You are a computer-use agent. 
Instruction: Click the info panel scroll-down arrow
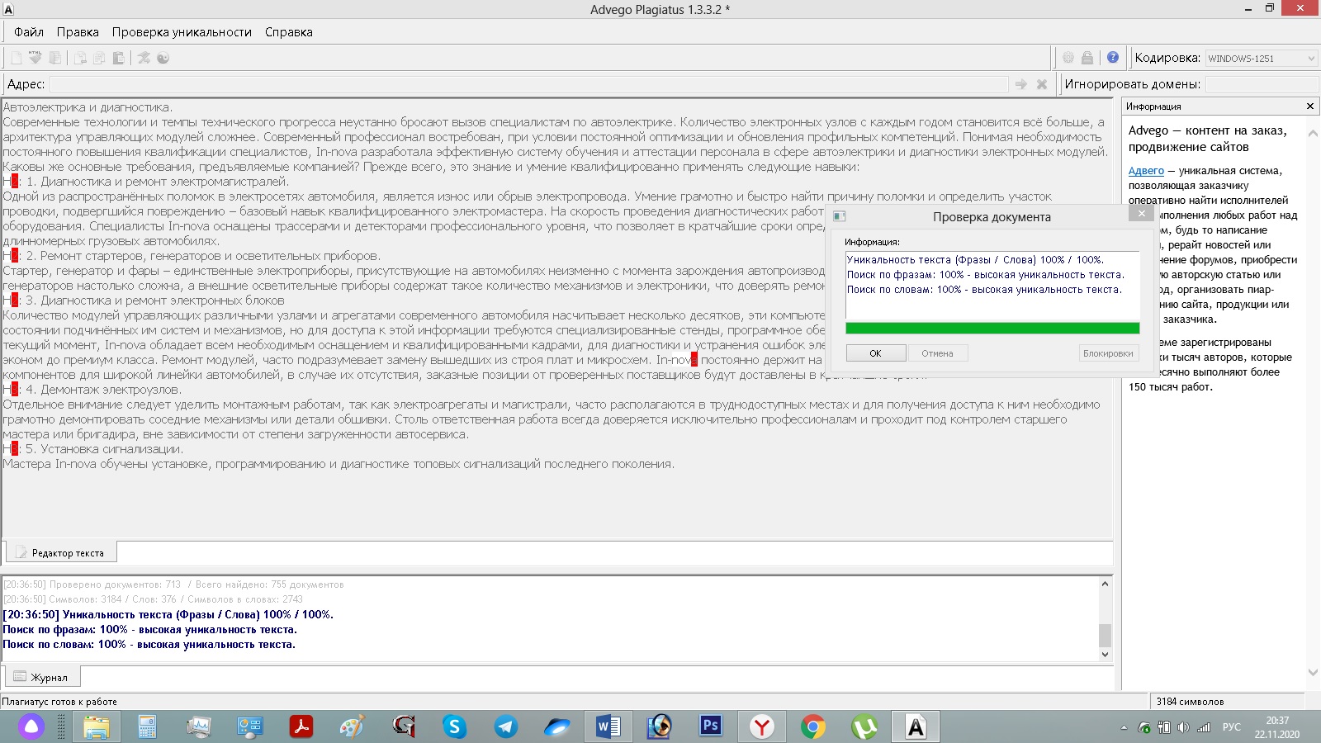pyautogui.click(x=1313, y=673)
